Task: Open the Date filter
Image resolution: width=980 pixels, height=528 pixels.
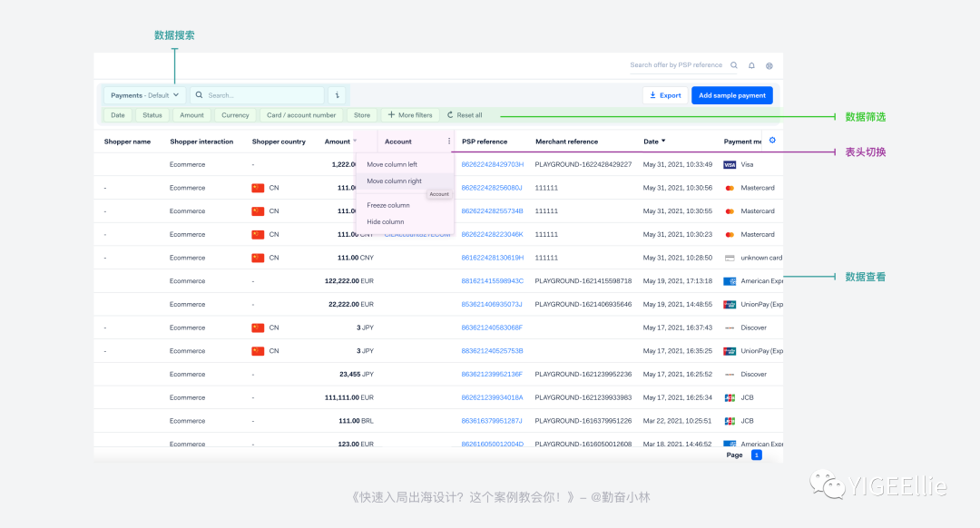Action: point(117,115)
